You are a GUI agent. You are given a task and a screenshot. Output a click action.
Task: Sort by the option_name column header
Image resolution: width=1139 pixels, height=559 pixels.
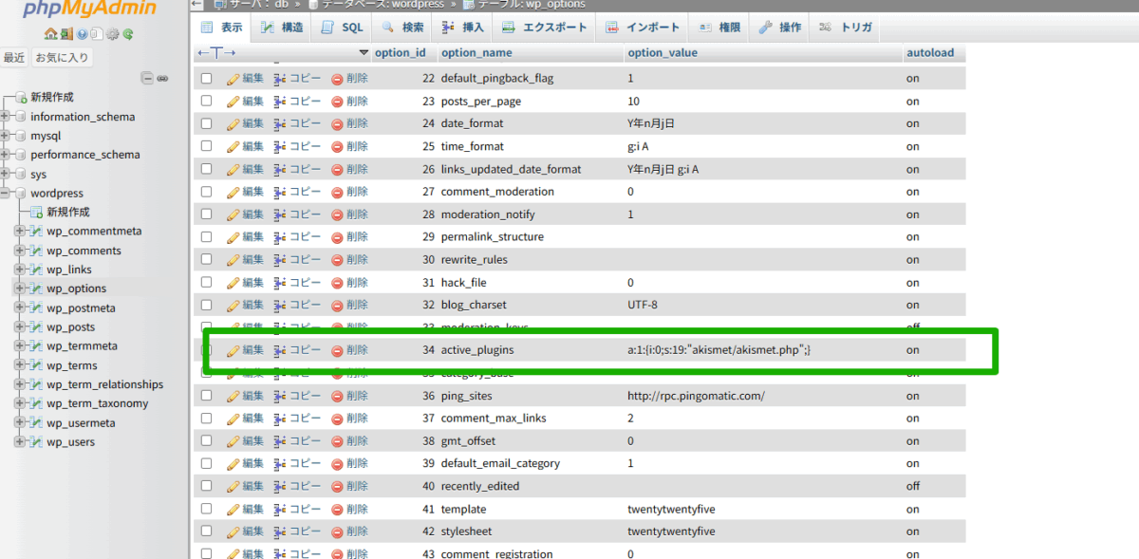coord(476,53)
